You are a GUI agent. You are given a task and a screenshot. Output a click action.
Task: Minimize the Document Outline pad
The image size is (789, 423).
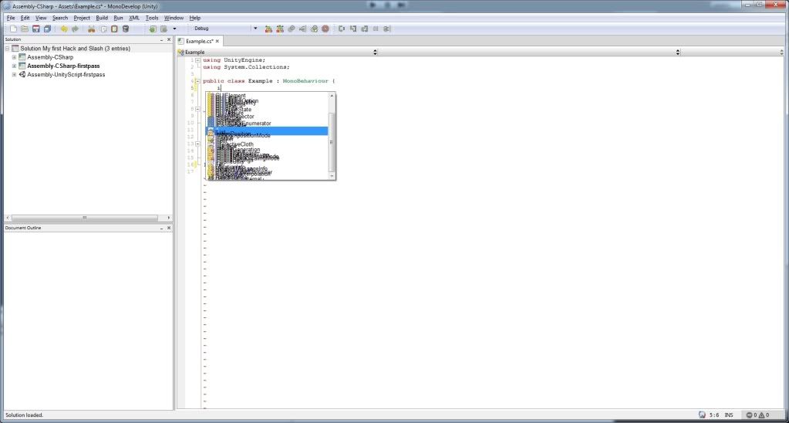click(161, 228)
